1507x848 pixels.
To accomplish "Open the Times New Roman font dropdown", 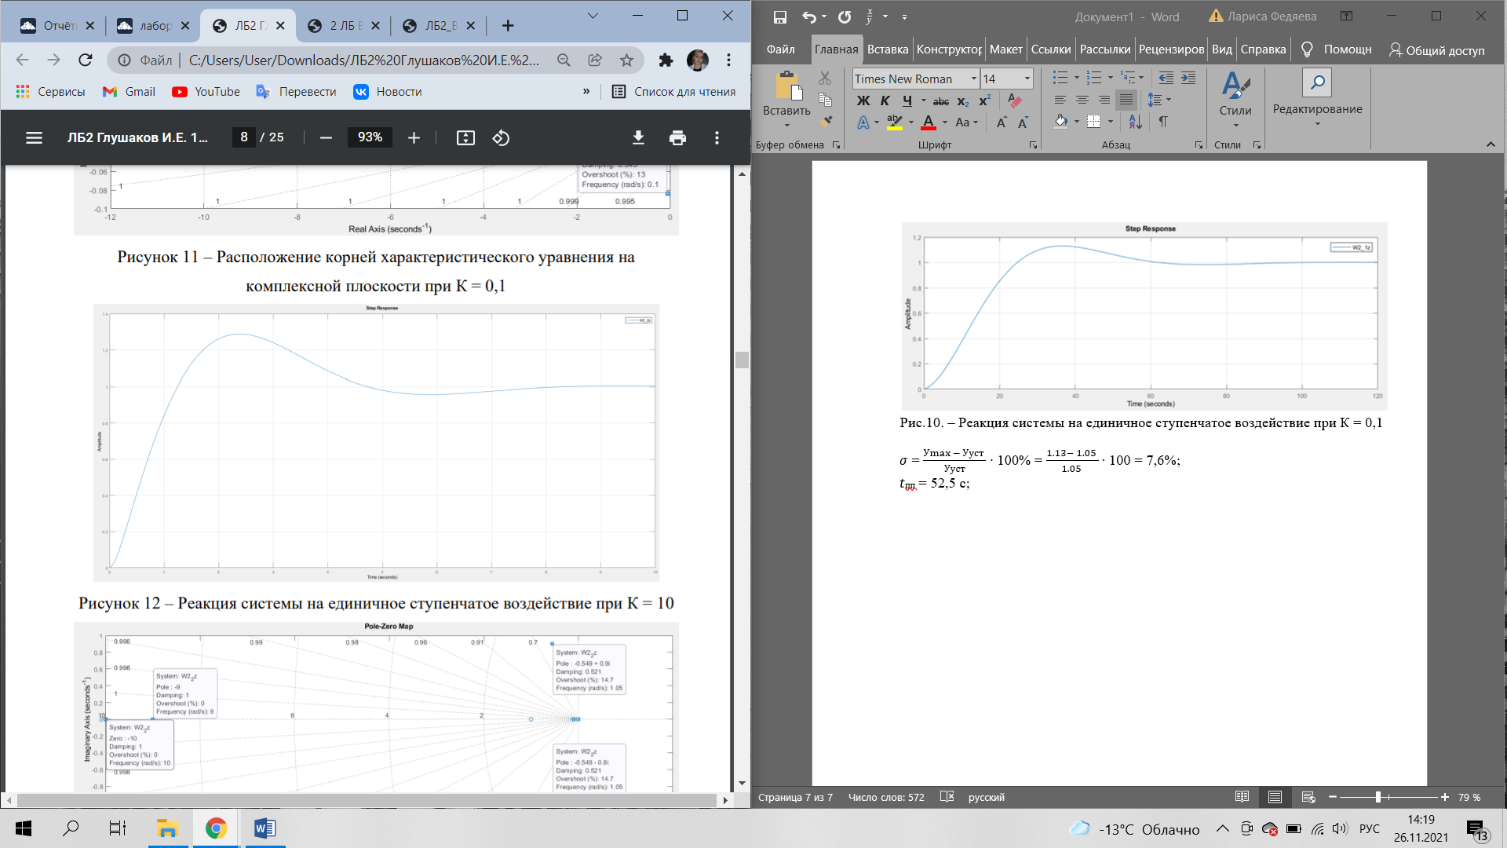I will click(x=974, y=79).
